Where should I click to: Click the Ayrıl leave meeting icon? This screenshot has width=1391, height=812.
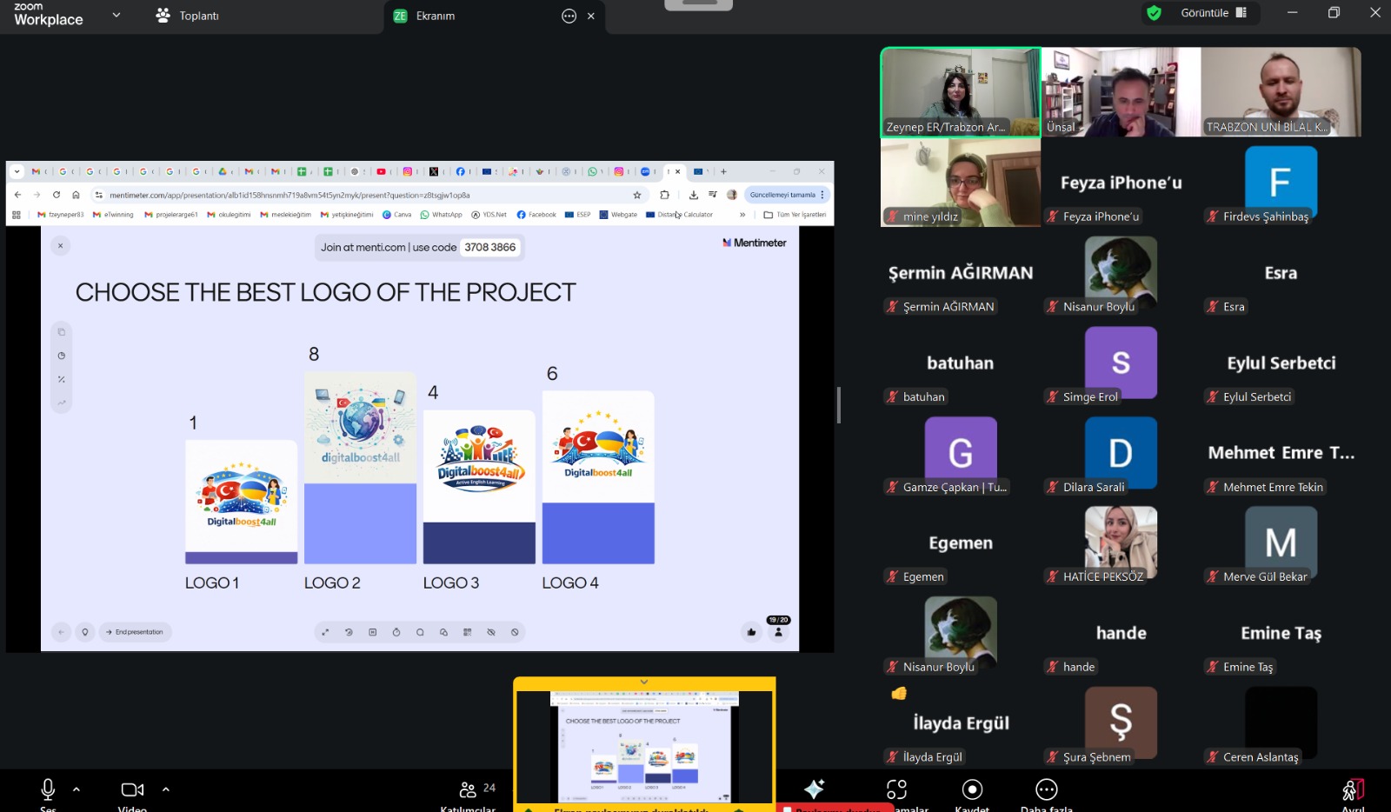click(x=1352, y=789)
